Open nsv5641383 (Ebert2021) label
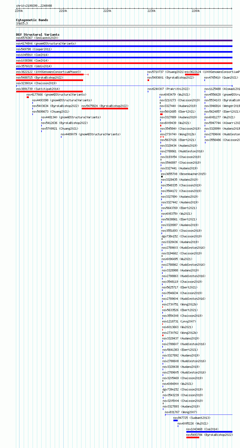 tap(180, 350)
